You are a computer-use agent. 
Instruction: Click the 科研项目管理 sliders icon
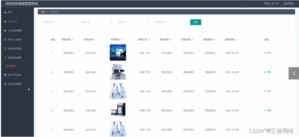click(5, 48)
